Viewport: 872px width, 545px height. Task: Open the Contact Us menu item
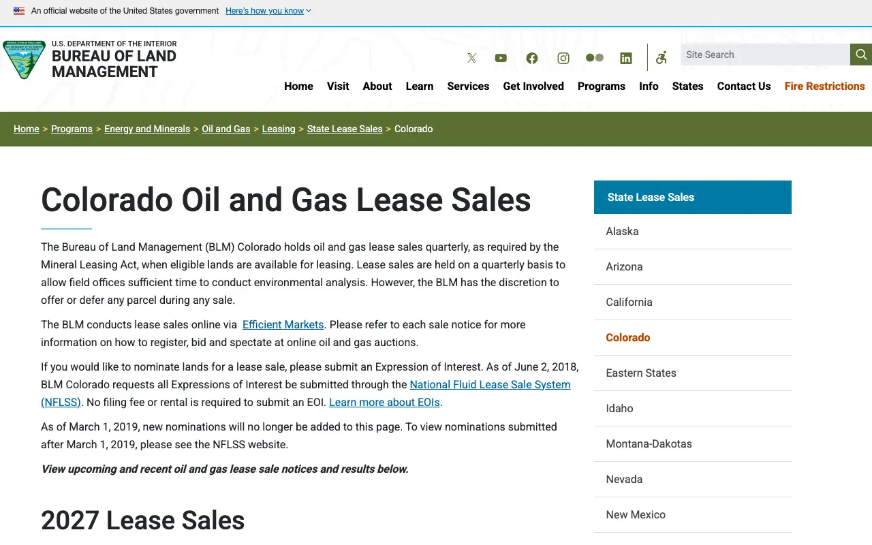point(744,86)
